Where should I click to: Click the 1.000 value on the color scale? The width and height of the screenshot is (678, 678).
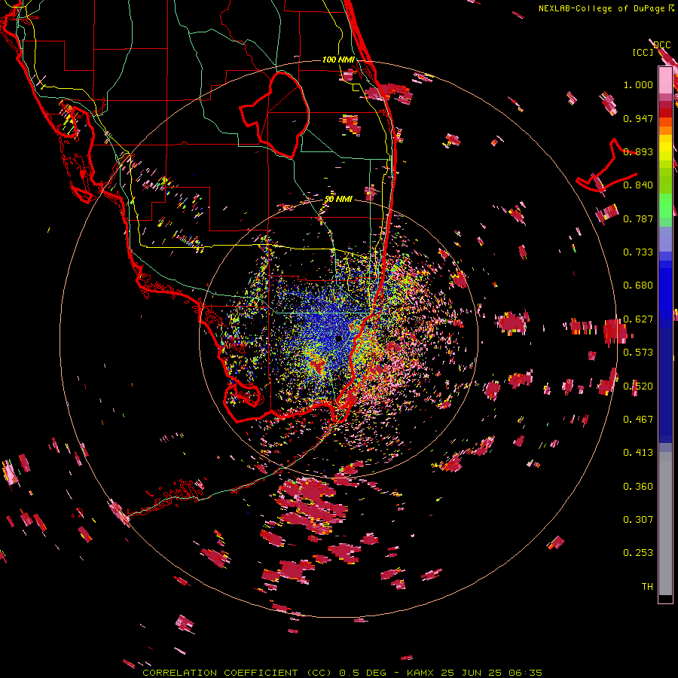638,84
